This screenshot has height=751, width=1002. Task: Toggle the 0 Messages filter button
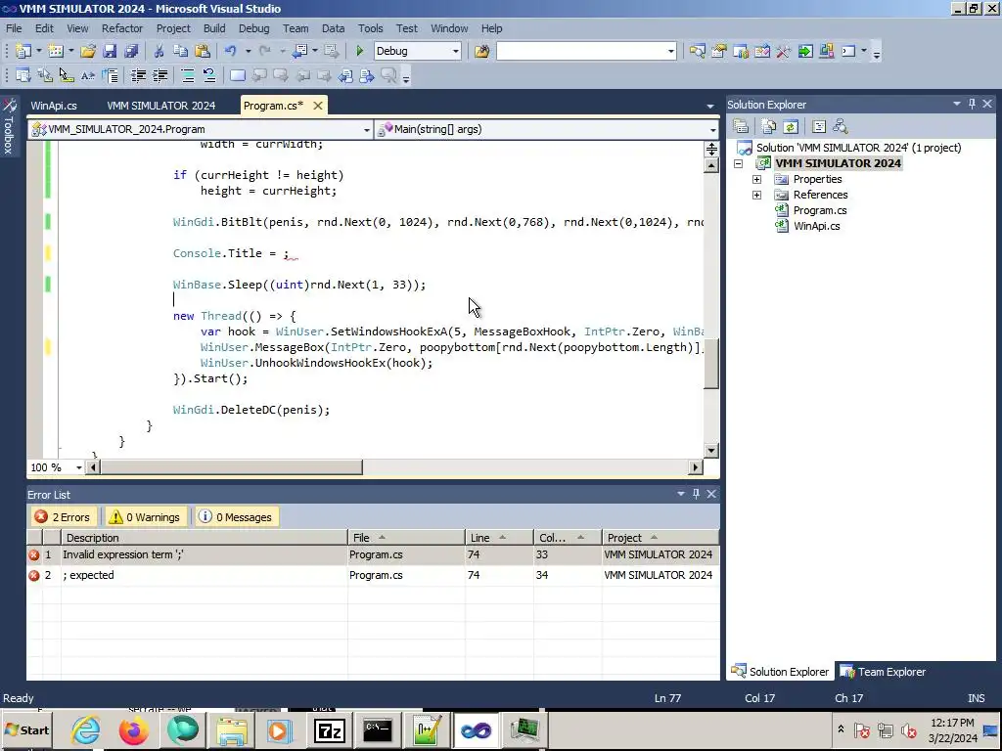click(x=235, y=517)
